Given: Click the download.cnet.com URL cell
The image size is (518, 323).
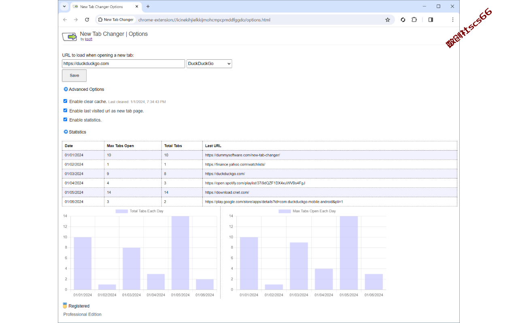Looking at the screenshot, I should pyautogui.click(x=330, y=192).
